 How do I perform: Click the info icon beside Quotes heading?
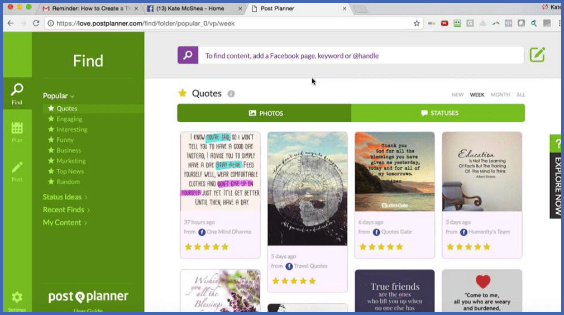(231, 94)
